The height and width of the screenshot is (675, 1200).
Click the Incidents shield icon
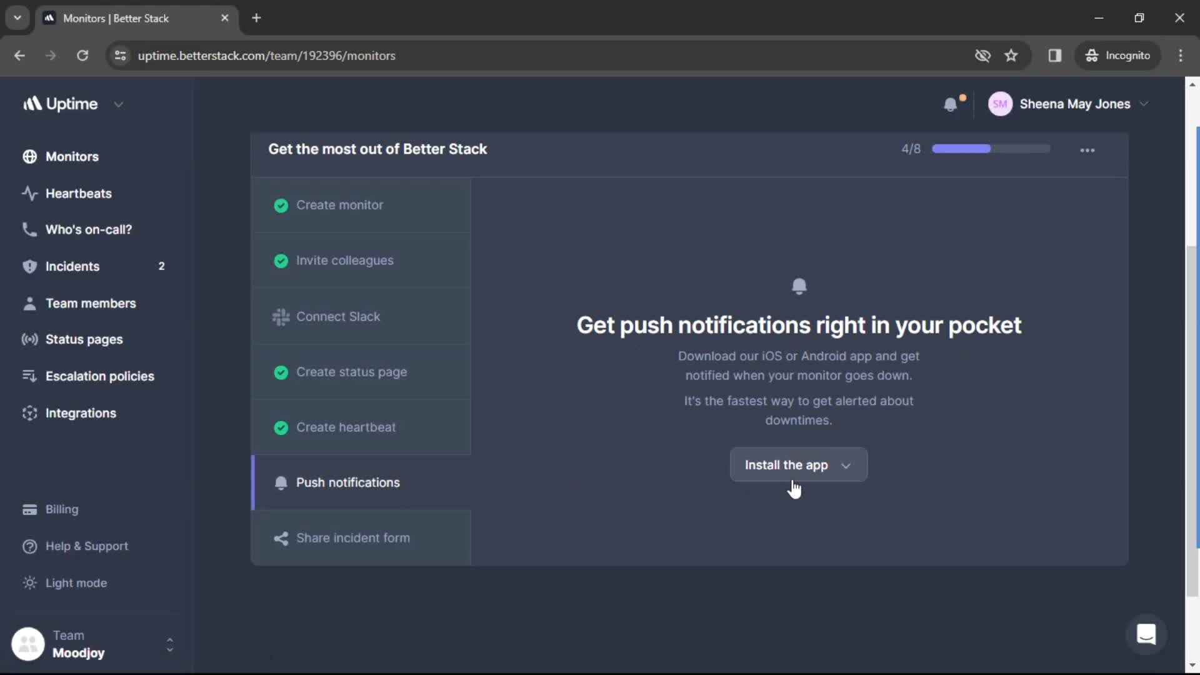click(29, 266)
